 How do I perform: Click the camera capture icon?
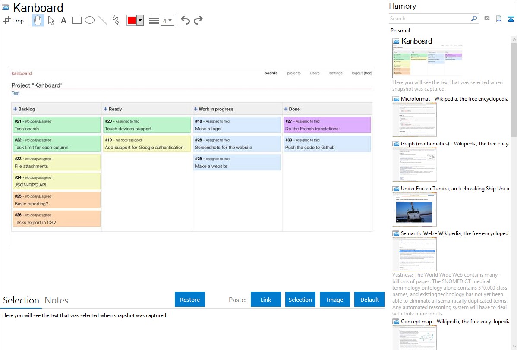(487, 19)
